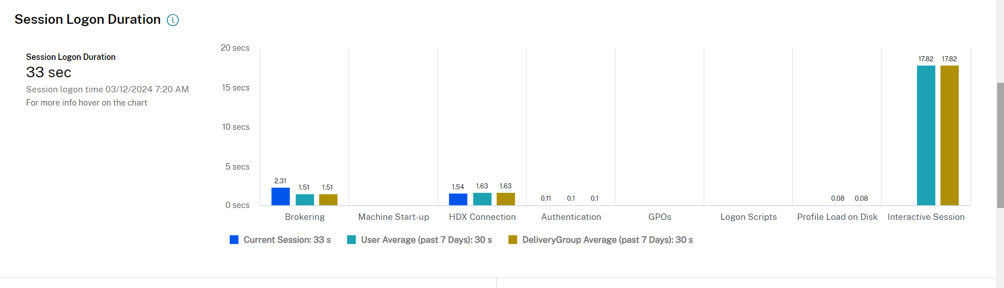Click the gold DeliveryGroup Average legend swatch
The image size is (1004, 288).
[x=513, y=240]
